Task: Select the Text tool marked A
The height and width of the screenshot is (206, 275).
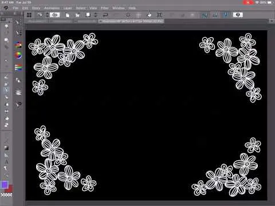Action: [x=6, y=162]
